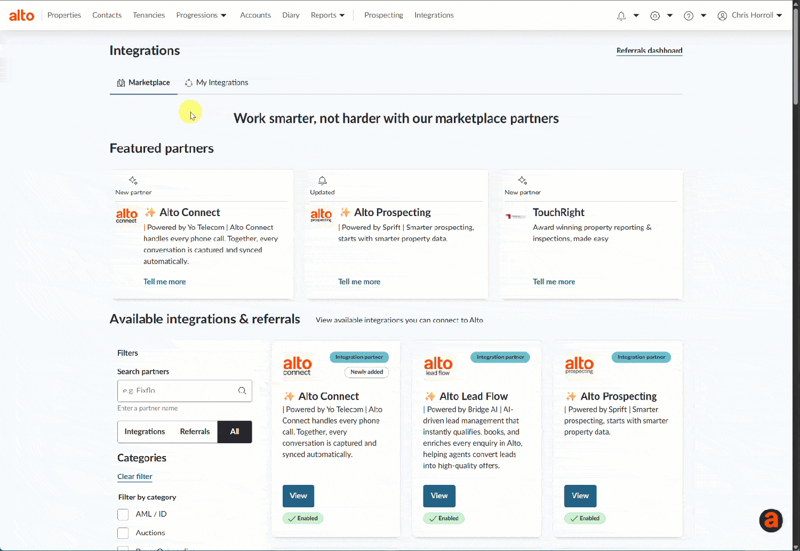The image size is (800, 551).
Task: Expand the help dropdown arrow
Action: tap(703, 15)
